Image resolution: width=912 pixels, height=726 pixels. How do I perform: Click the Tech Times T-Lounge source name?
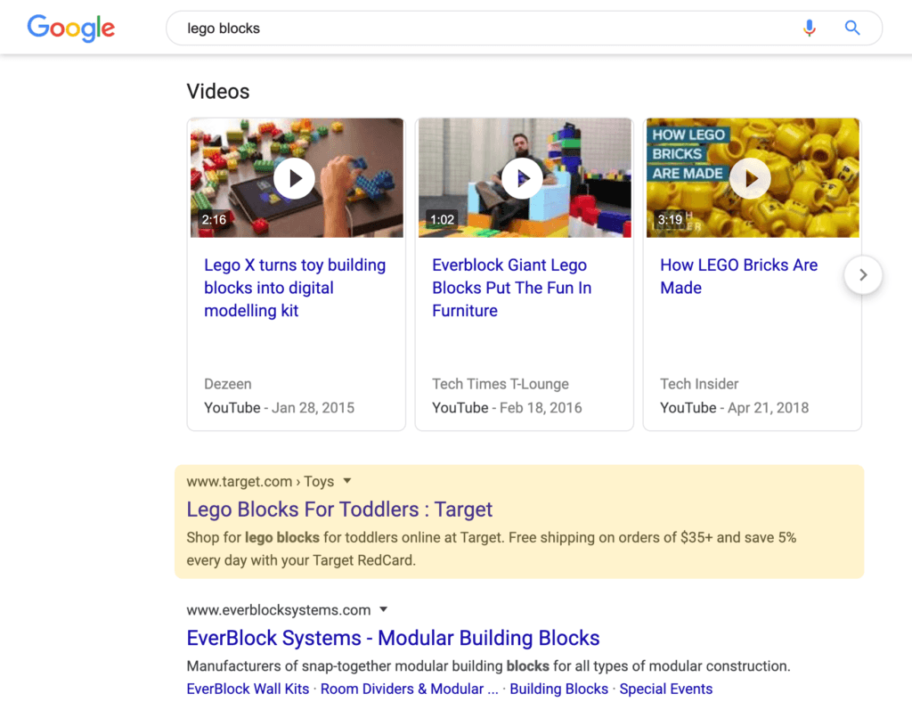[501, 384]
